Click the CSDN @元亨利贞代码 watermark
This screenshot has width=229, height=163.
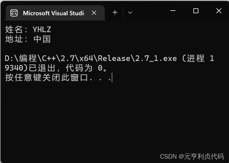[x=192, y=157]
